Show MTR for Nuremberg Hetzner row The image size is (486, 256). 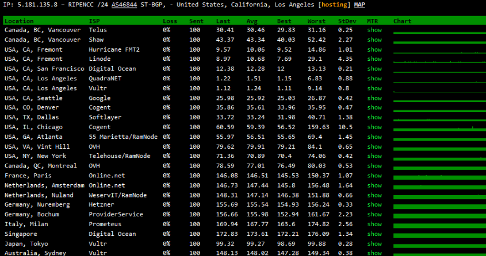(x=374, y=205)
